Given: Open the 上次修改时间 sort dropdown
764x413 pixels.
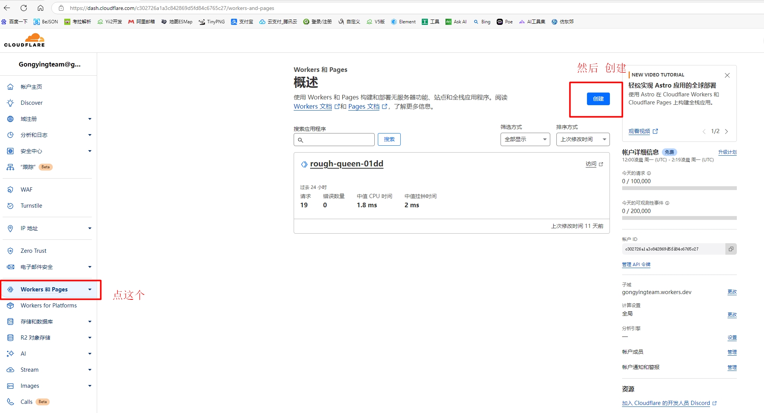Looking at the screenshot, I should click(583, 140).
